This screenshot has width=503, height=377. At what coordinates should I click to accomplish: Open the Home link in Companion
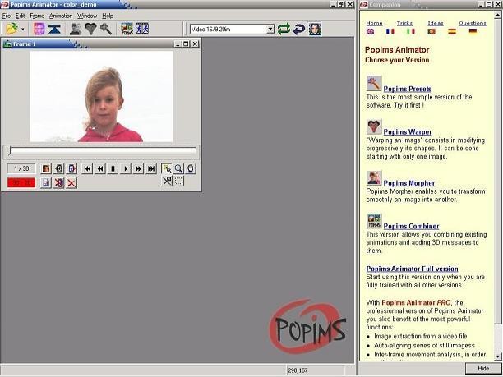[x=374, y=23]
